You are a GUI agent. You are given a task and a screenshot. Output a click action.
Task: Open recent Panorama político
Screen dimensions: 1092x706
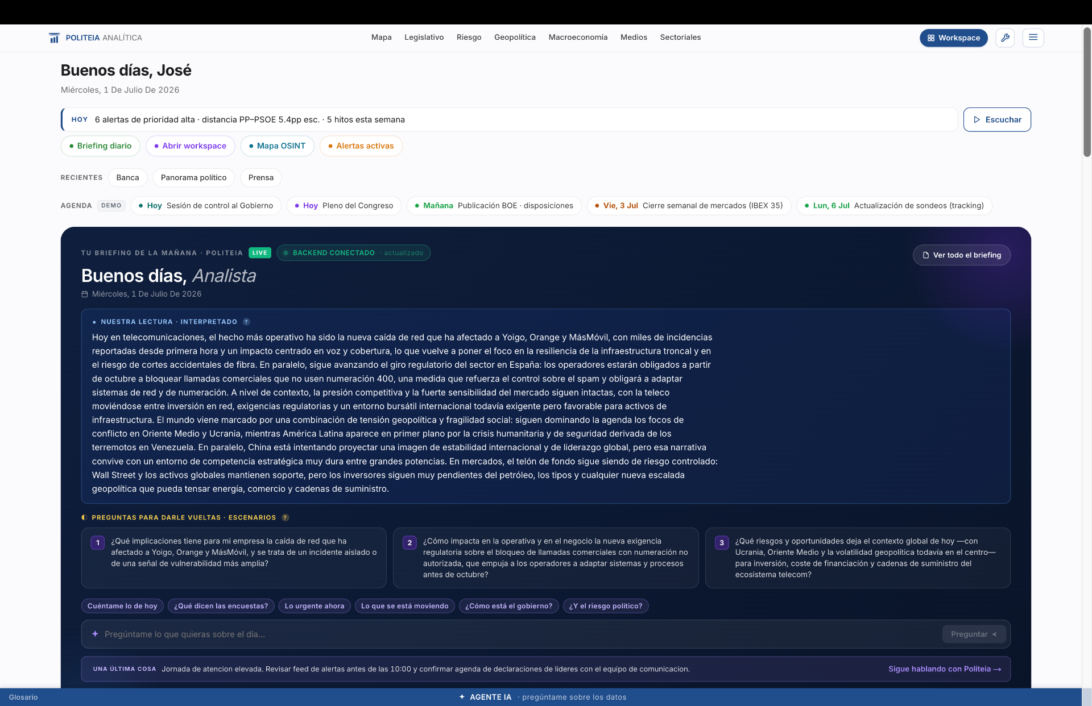tap(193, 177)
